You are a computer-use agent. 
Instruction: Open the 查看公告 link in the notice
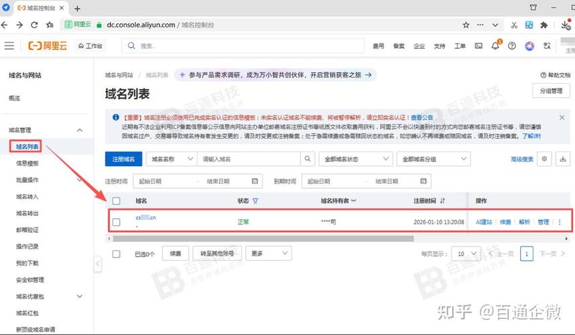tap(422, 117)
